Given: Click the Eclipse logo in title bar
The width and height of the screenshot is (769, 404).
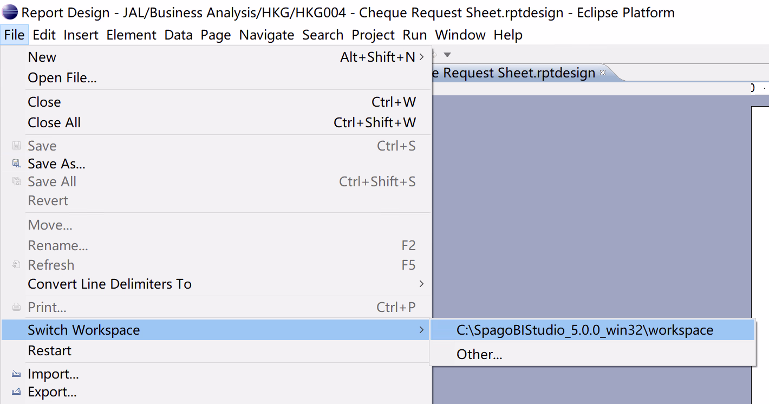Looking at the screenshot, I should pyautogui.click(x=10, y=12).
